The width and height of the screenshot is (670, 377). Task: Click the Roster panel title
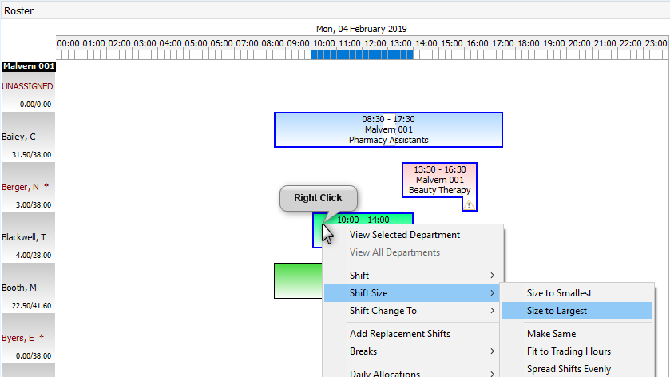click(x=19, y=10)
